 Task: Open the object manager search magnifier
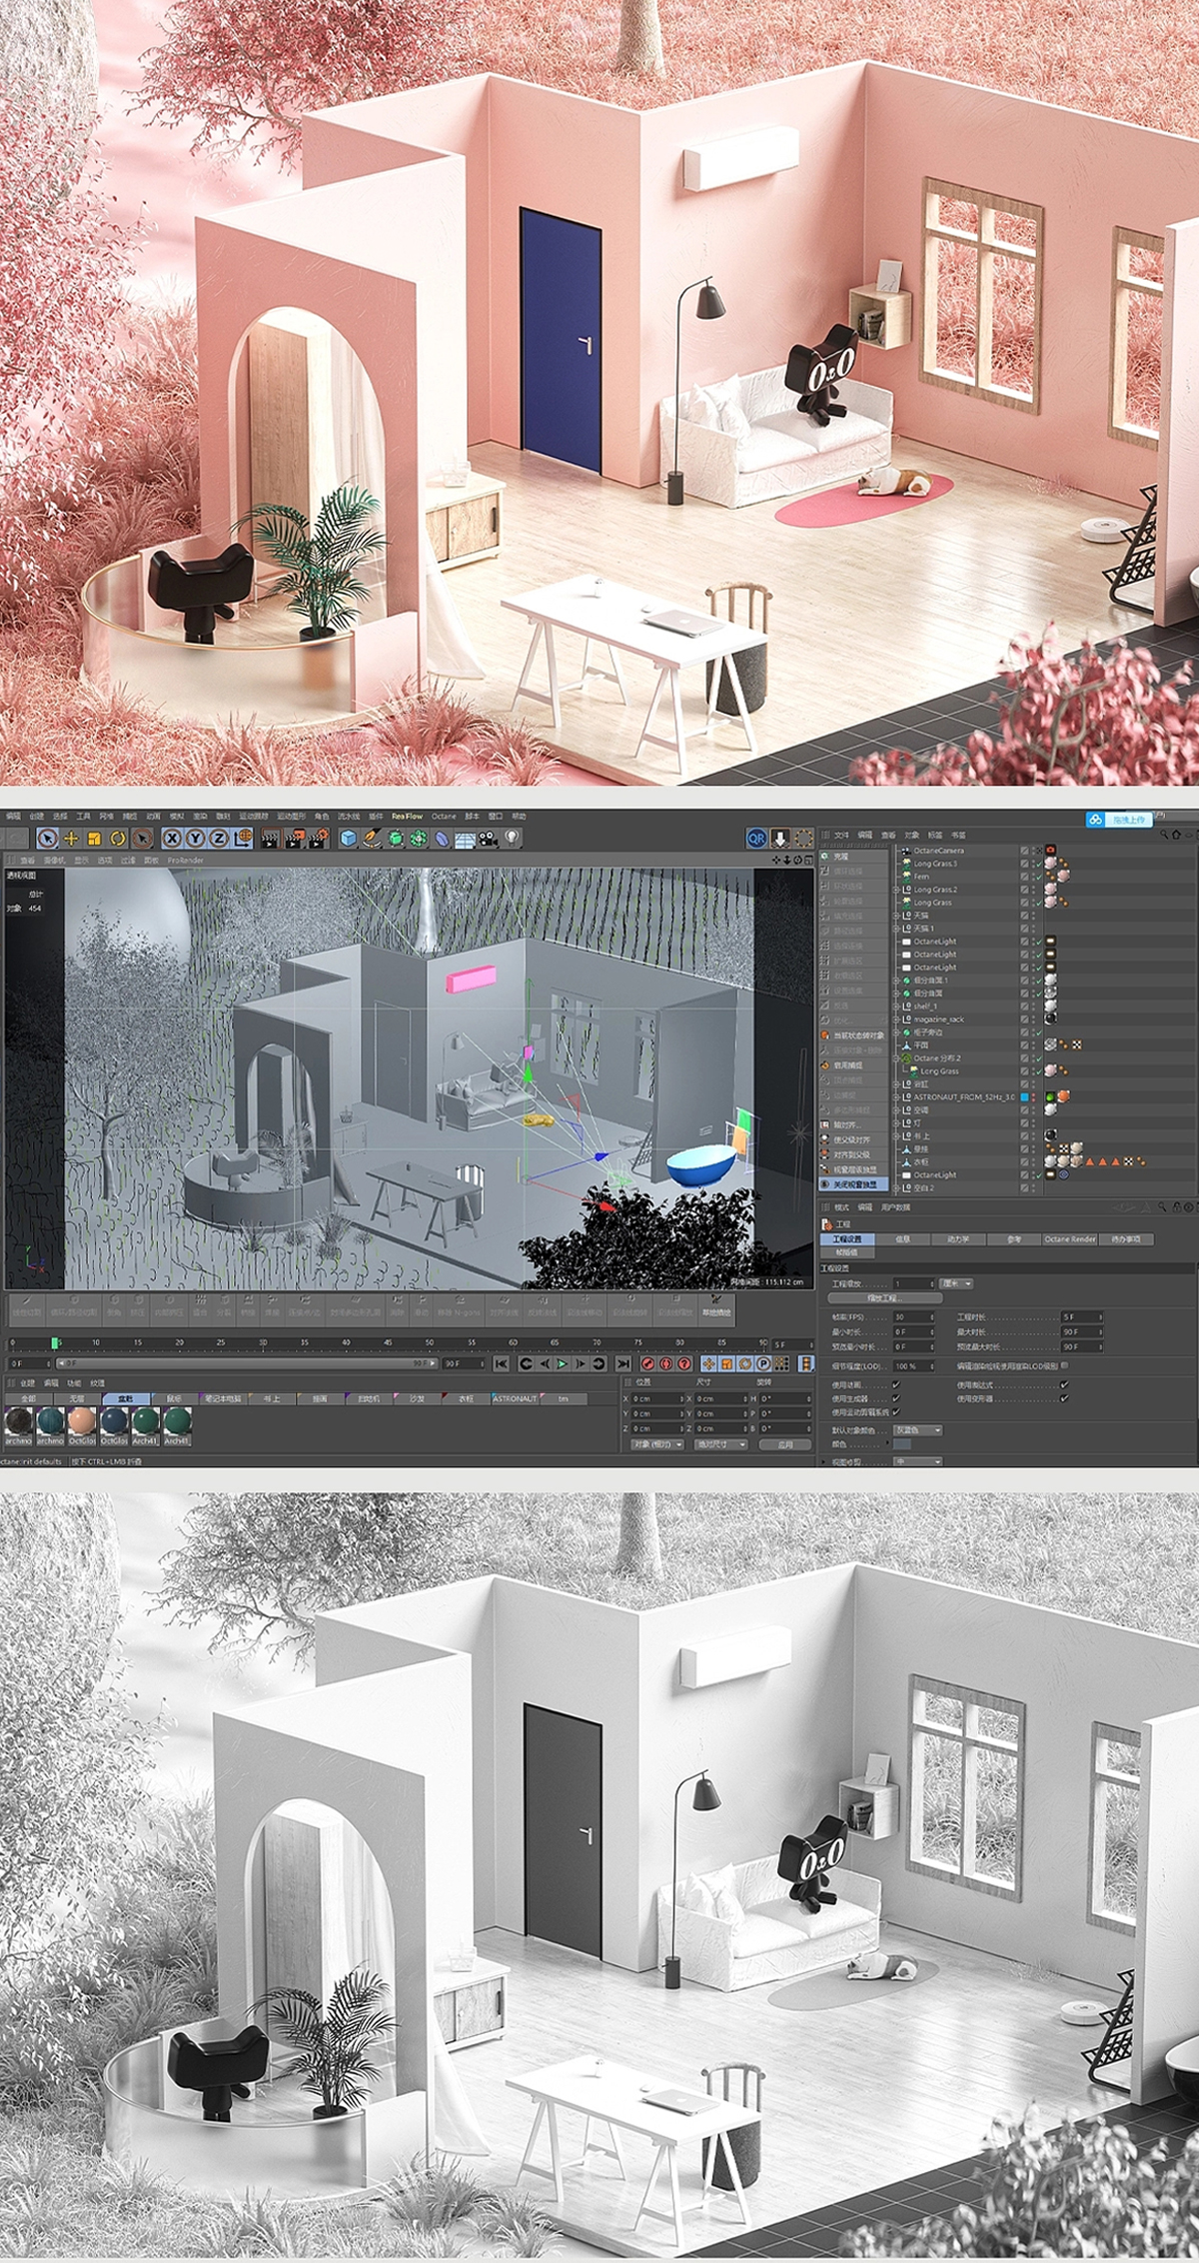[1163, 835]
